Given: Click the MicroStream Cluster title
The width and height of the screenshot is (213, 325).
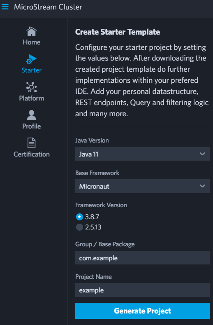Looking at the screenshot, I should [48, 7].
